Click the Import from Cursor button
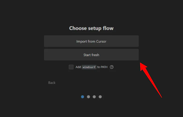Screen dimensions: 183x117 click(x=91, y=41)
